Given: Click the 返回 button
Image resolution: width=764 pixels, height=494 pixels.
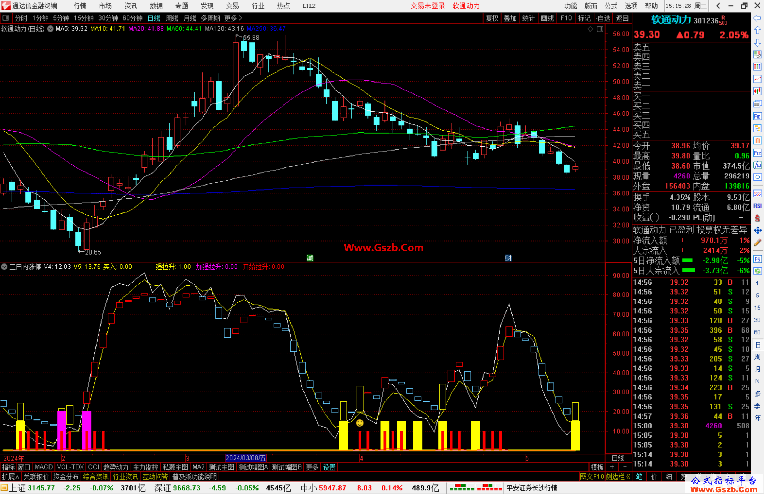Looking at the screenshot, I should 622,18.
